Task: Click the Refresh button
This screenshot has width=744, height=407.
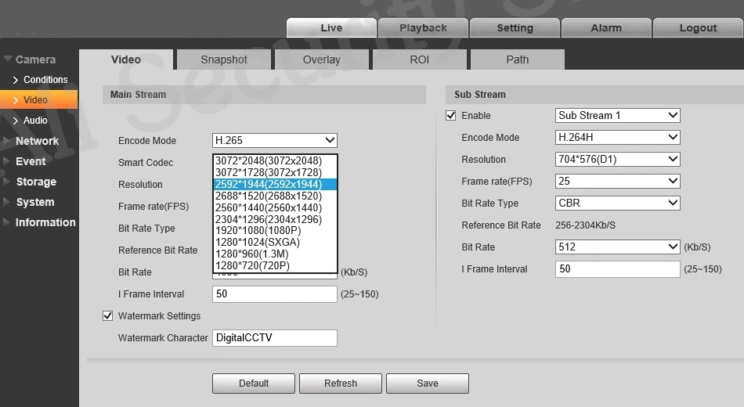Action: [340, 384]
